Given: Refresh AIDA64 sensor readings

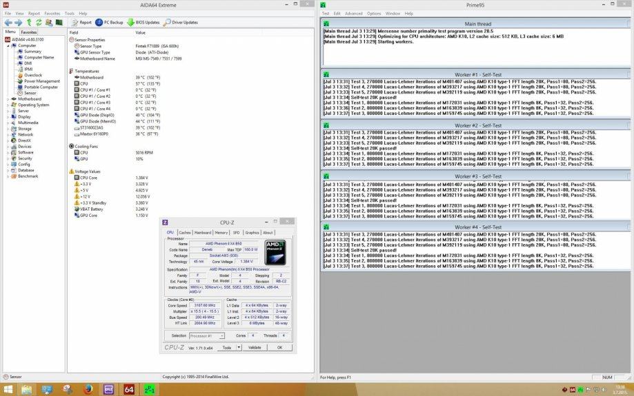Looking at the screenshot, I should [39, 23].
